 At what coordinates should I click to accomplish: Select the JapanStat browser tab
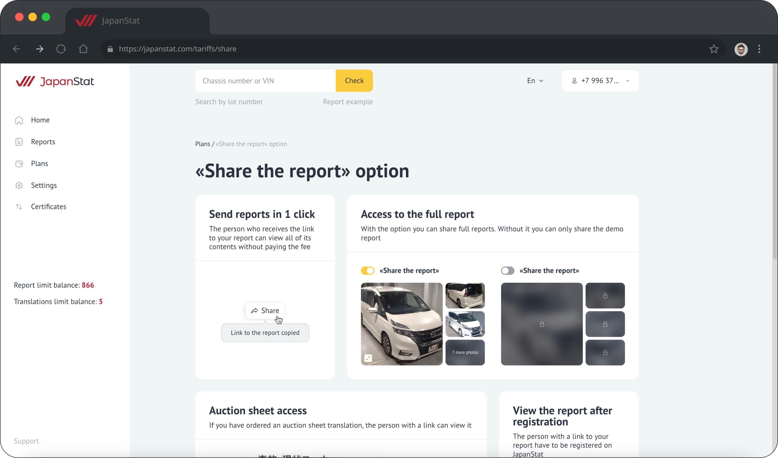click(x=137, y=21)
